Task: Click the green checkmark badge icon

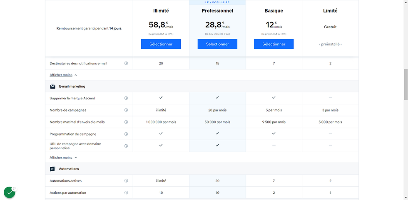Action: (10, 193)
